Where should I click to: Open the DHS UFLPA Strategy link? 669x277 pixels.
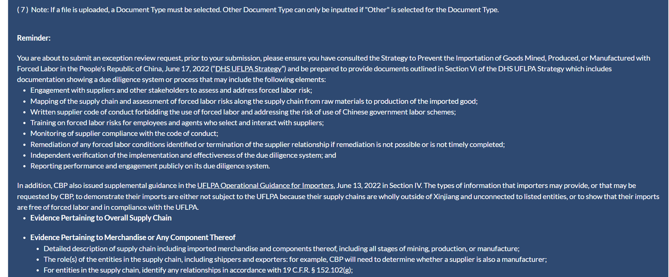click(x=248, y=69)
